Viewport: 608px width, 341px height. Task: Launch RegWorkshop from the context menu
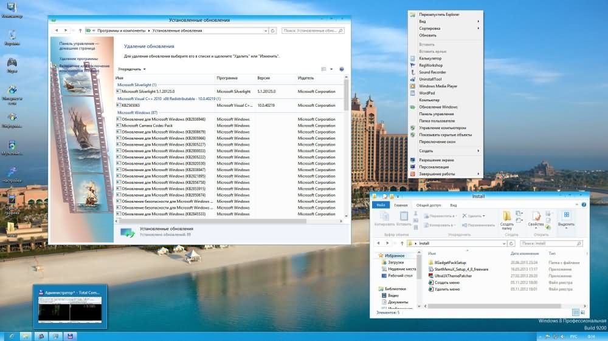click(x=430, y=66)
